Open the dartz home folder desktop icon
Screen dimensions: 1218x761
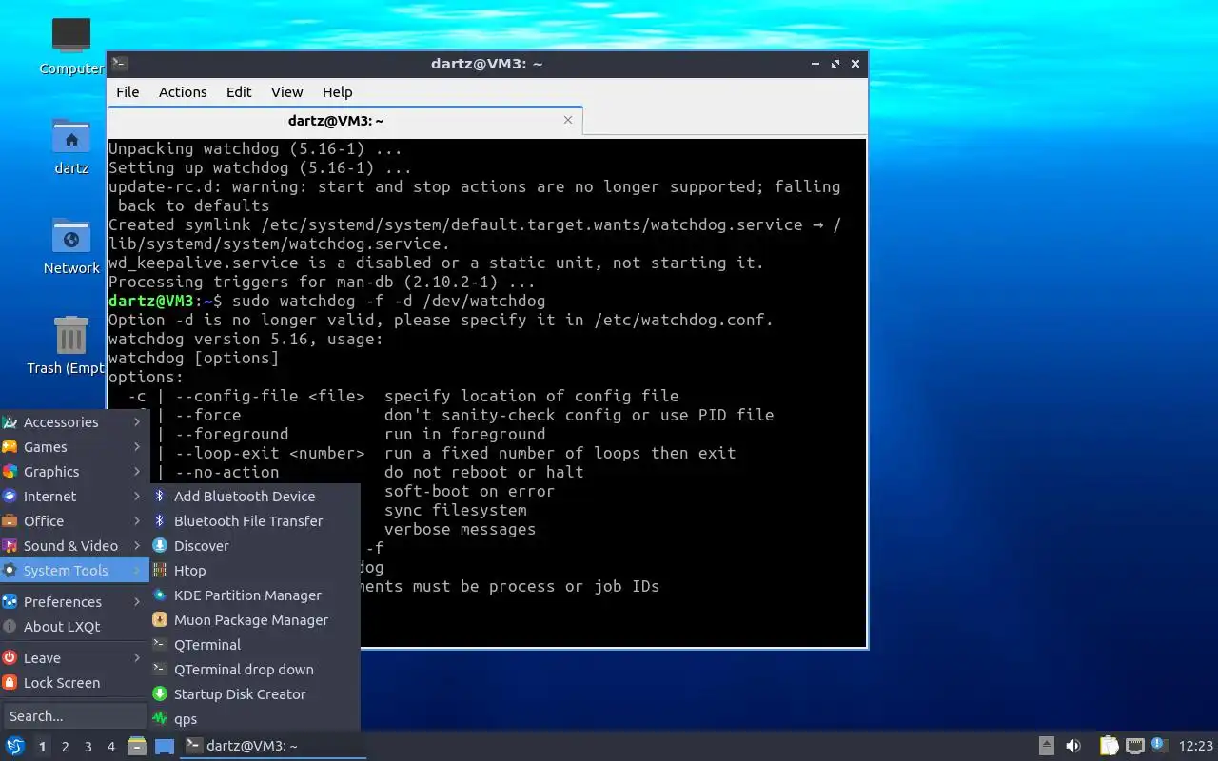point(71,146)
